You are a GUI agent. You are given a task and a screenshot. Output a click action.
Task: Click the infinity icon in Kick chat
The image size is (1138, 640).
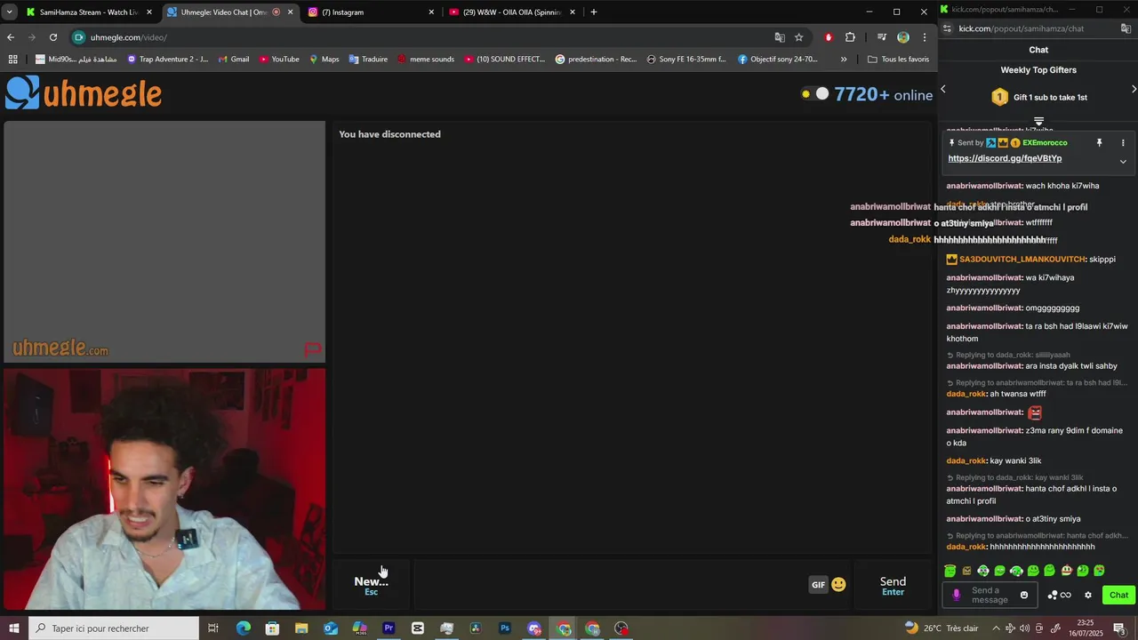pyautogui.click(x=1066, y=595)
